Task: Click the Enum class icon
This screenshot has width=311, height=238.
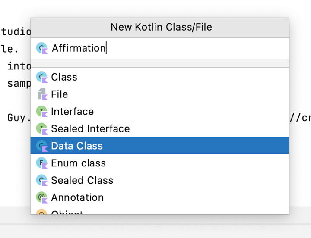Action: (x=42, y=163)
